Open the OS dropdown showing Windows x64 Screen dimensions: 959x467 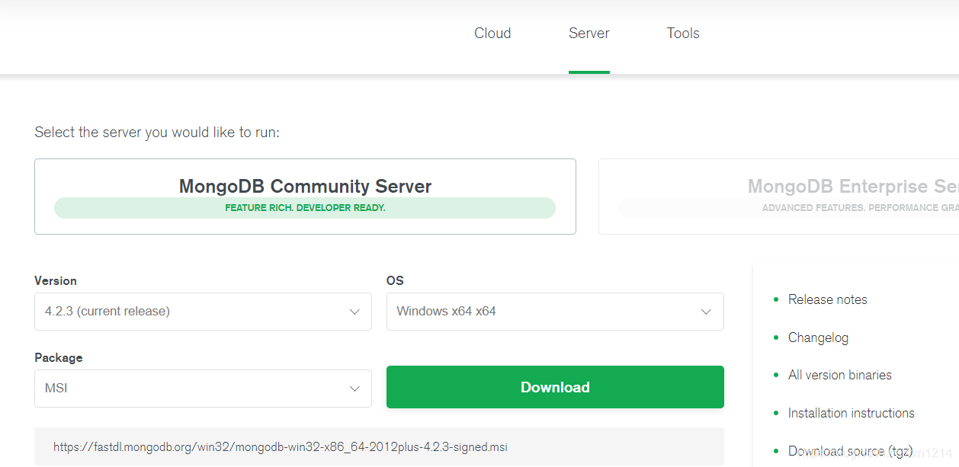[x=555, y=312]
